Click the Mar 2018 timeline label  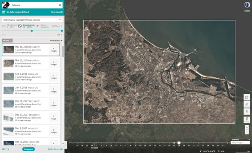tap(94, 148)
